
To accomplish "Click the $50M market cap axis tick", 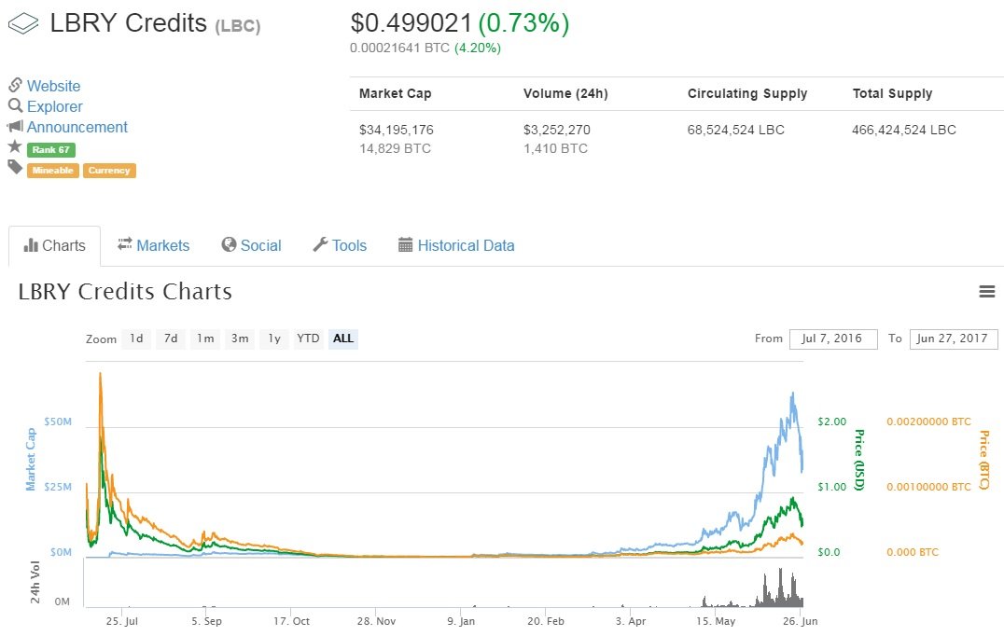I will [58, 422].
